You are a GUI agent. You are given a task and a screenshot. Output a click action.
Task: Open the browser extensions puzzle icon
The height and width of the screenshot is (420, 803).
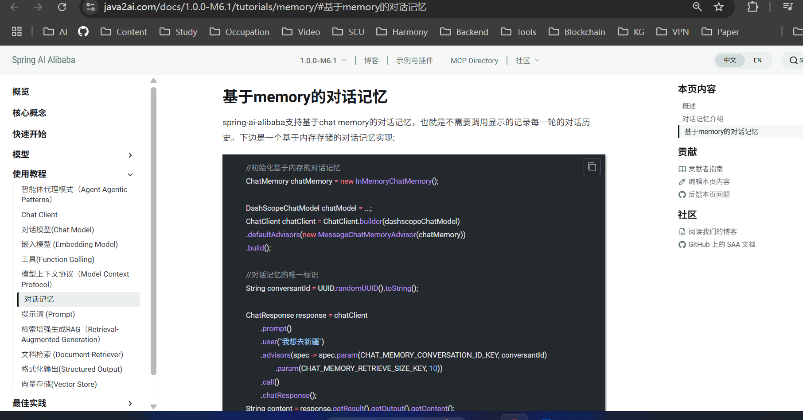point(752,7)
